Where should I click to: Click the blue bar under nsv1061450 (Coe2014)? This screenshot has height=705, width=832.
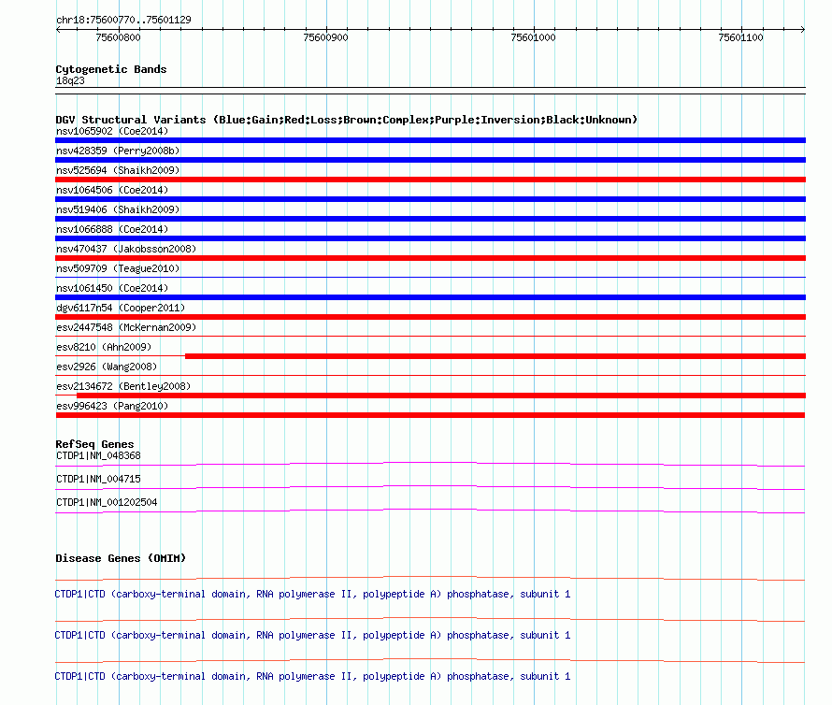point(430,297)
